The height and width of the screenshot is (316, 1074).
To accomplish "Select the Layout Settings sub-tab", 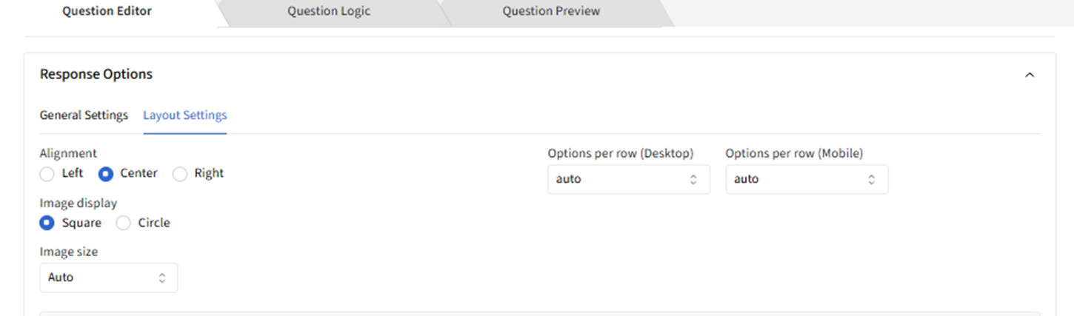I will [x=185, y=115].
